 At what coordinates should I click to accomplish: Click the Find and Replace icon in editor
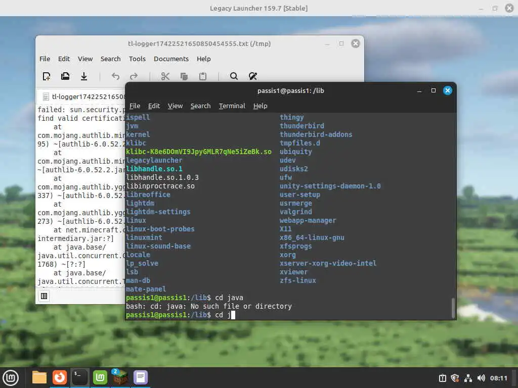[253, 77]
